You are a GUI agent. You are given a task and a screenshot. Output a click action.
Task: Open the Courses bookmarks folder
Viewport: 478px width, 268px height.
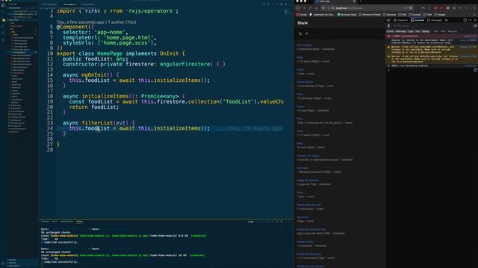pos(415,15)
